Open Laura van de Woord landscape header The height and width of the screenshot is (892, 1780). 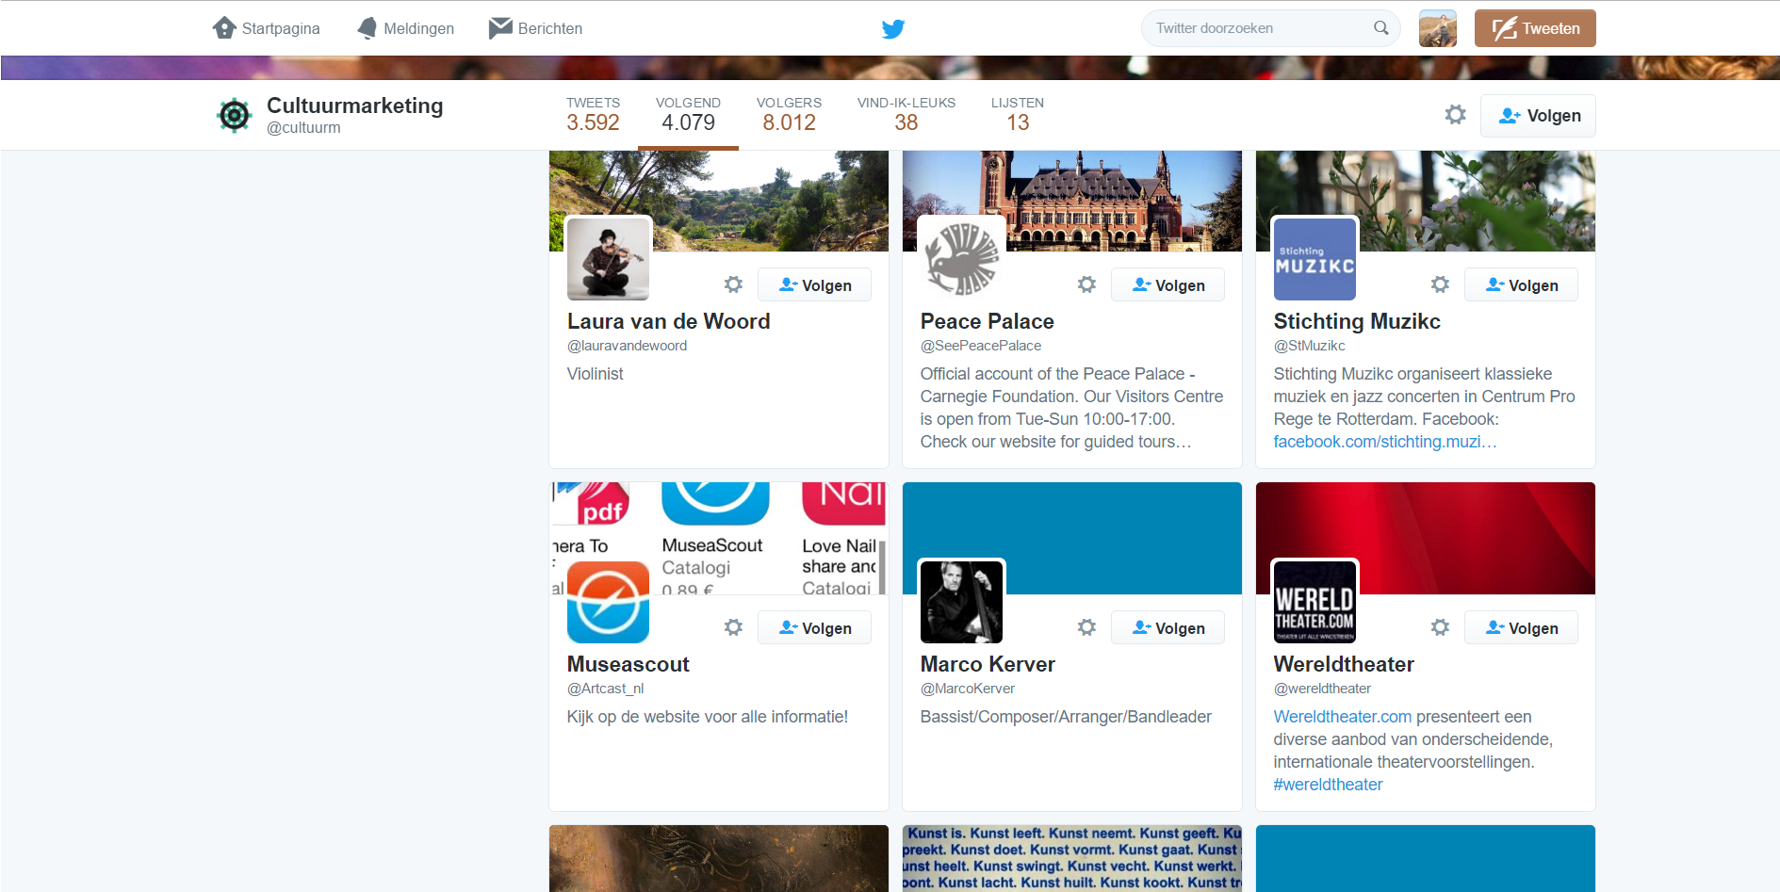click(x=718, y=201)
